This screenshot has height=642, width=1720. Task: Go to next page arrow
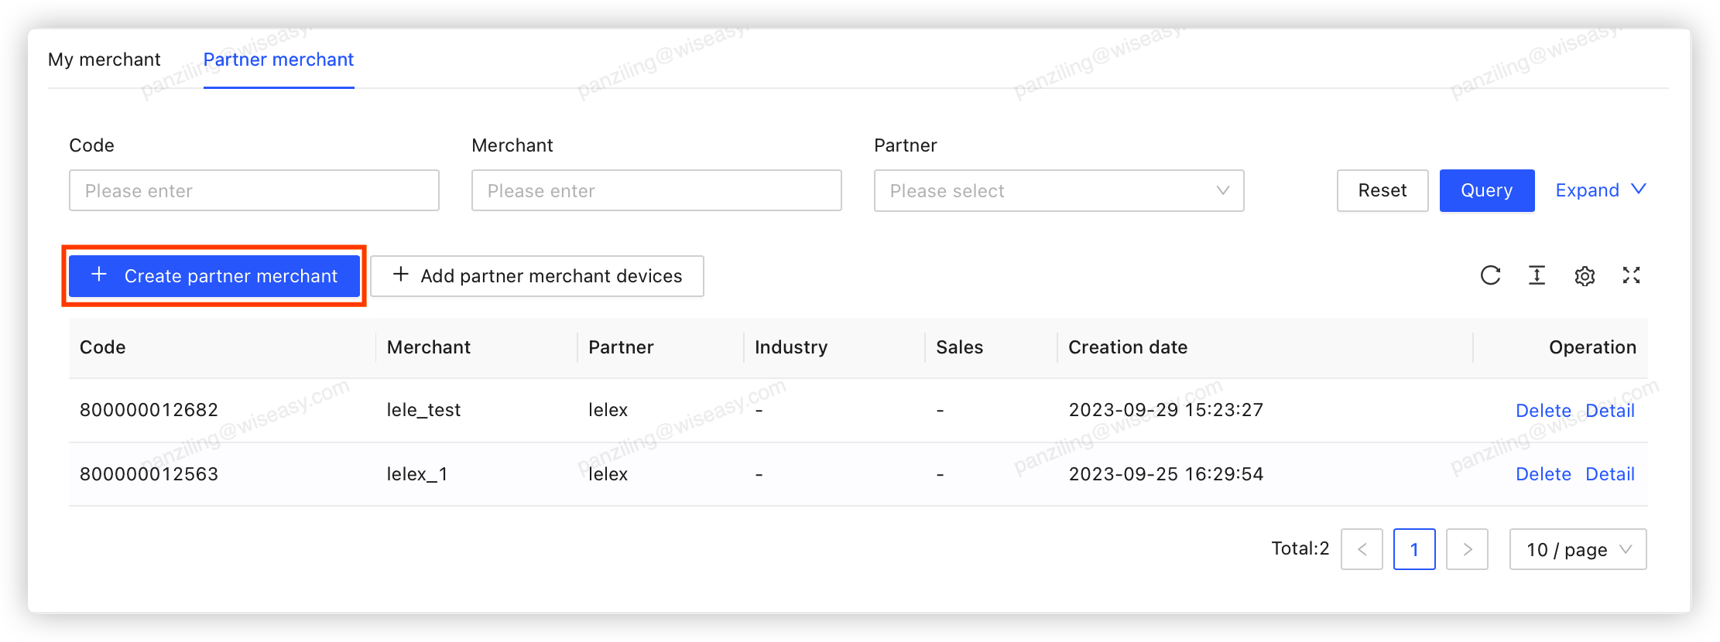[x=1467, y=549]
